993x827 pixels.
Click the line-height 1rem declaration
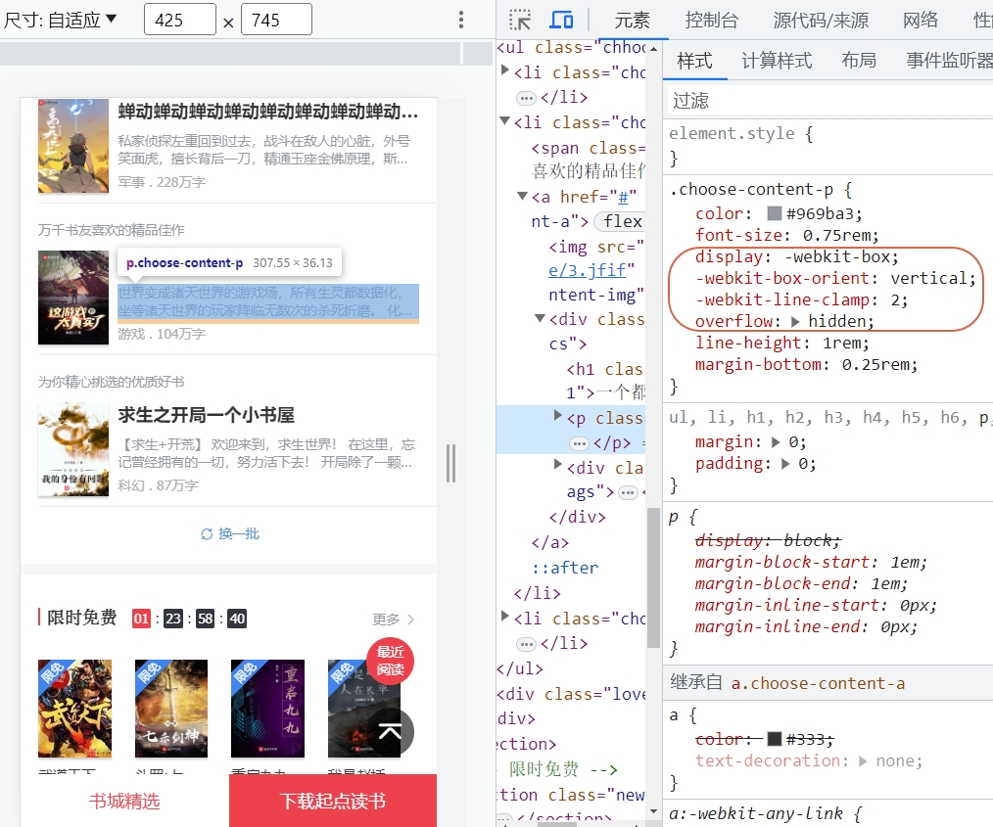pos(782,343)
